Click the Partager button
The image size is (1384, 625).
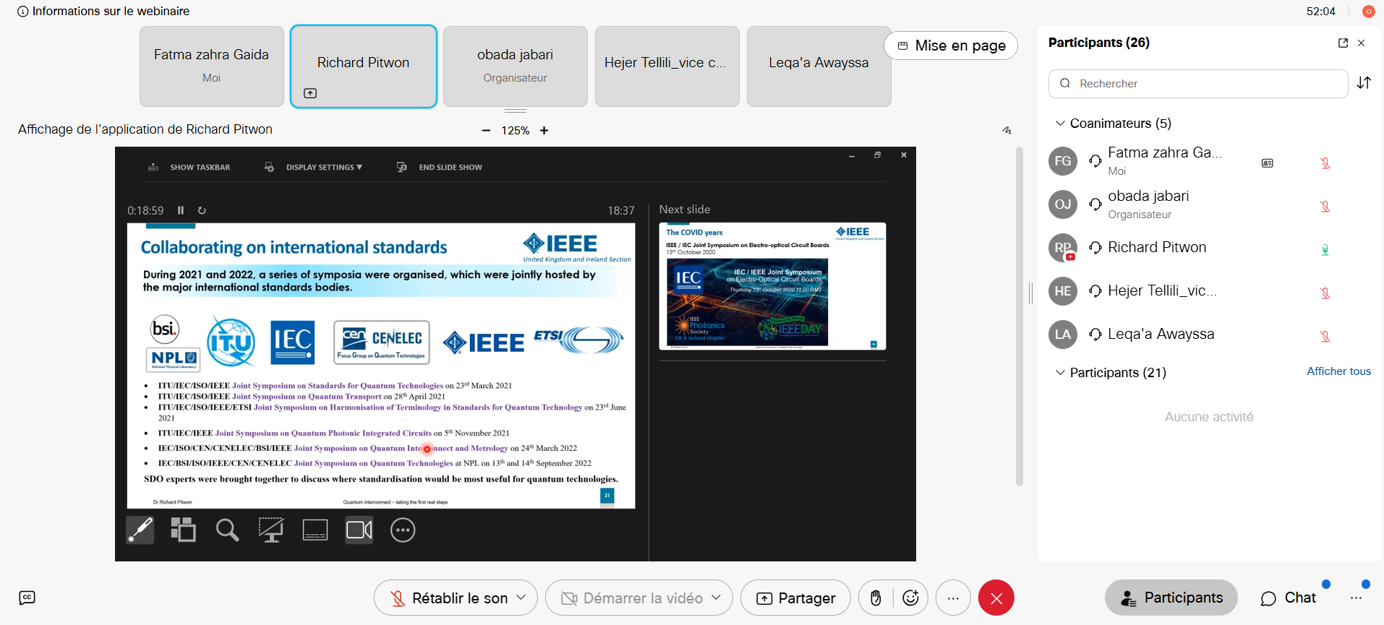click(795, 598)
